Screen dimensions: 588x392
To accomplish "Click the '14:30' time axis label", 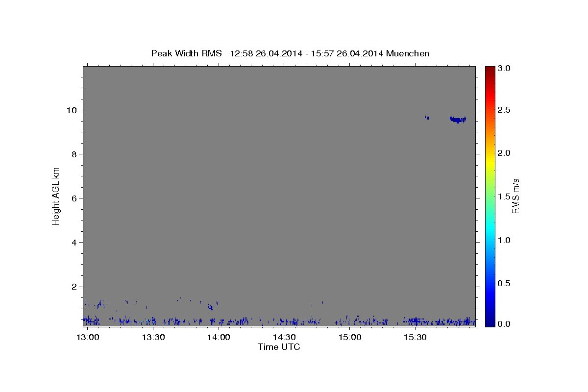I will 284,337.
